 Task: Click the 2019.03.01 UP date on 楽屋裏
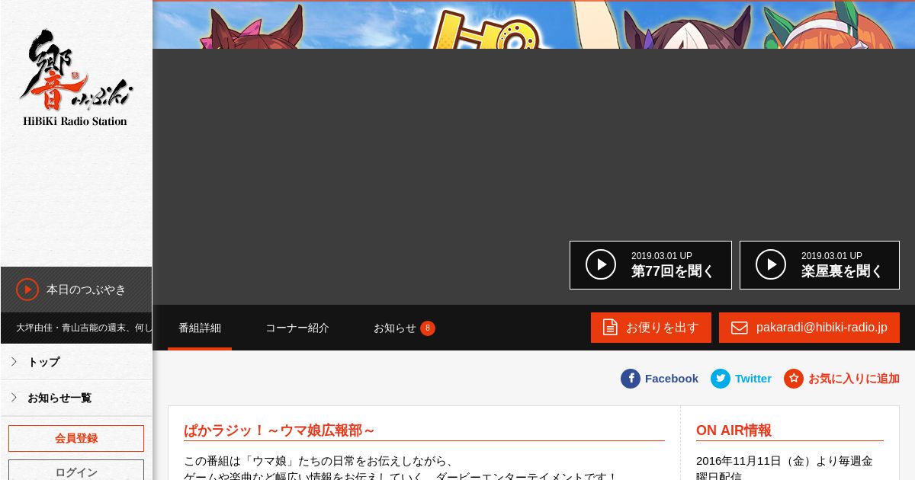[x=832, y=256]
